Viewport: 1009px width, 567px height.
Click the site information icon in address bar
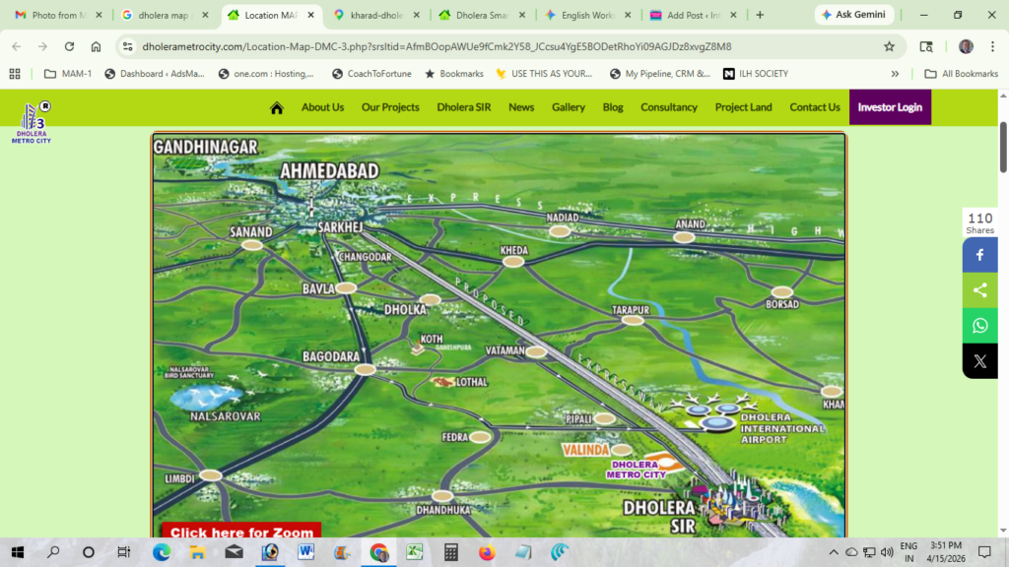127,46
